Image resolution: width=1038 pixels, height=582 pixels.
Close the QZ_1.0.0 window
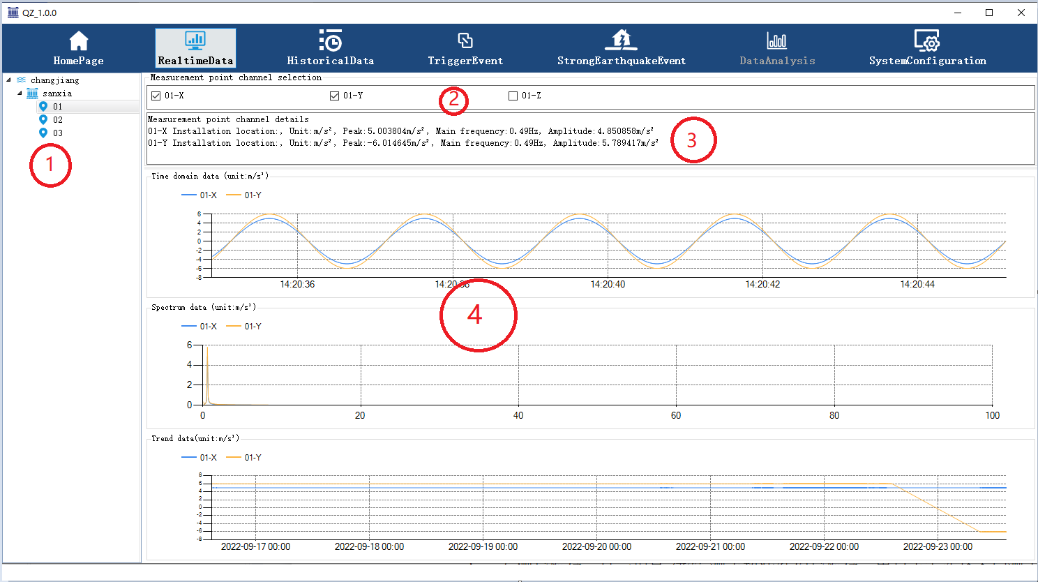pyautogui.click(x=1021, y=13)
